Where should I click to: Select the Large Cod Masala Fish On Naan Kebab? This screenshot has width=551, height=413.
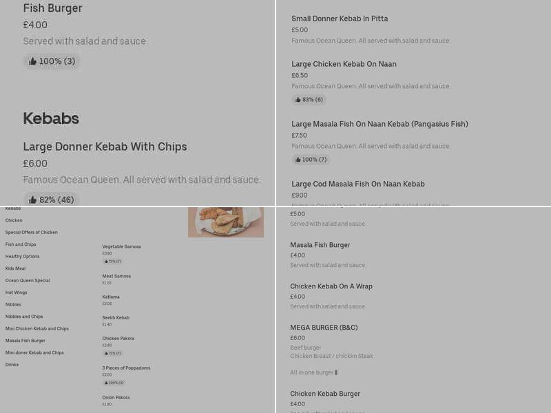(358, 184)
